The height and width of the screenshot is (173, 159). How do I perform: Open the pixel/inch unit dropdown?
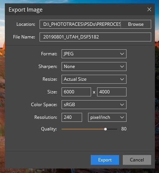(107, 117)
